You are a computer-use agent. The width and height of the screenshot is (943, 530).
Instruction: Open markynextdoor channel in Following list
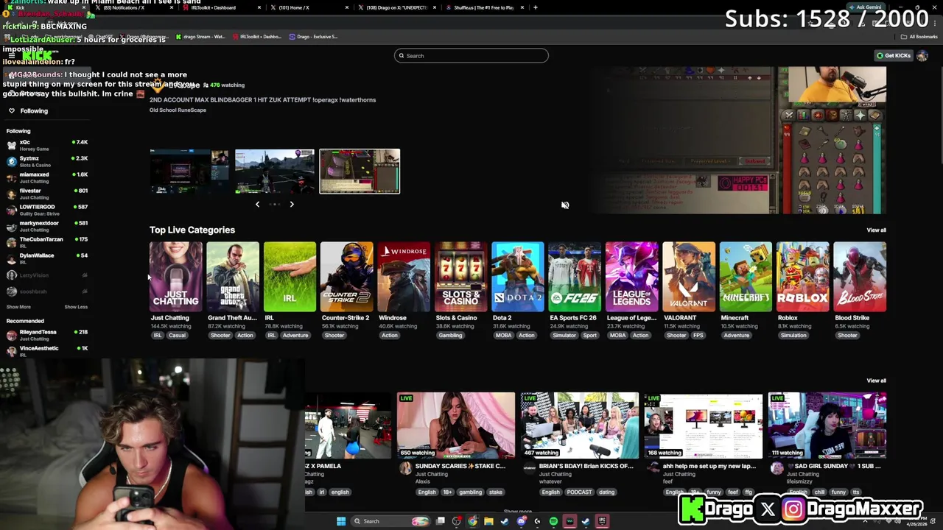(x=46, y=226)
